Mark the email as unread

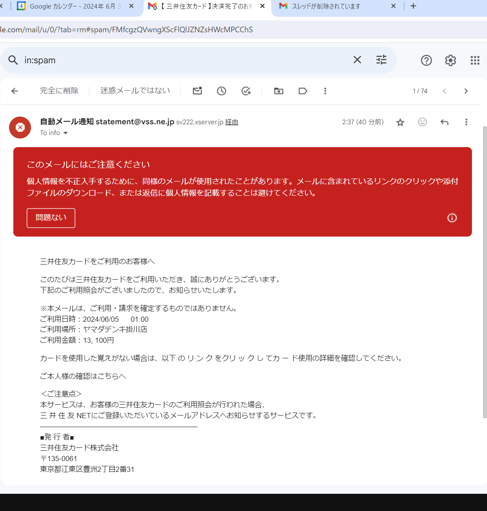click(x=197, y=91)
